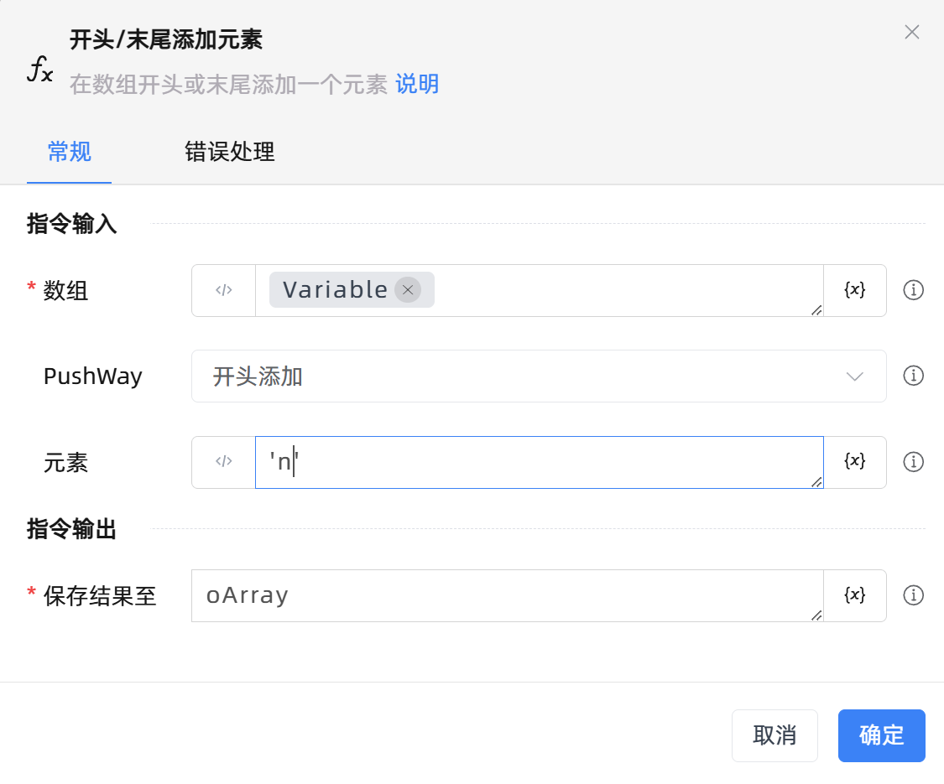Click the 取消 cancel button

point(774,735)
